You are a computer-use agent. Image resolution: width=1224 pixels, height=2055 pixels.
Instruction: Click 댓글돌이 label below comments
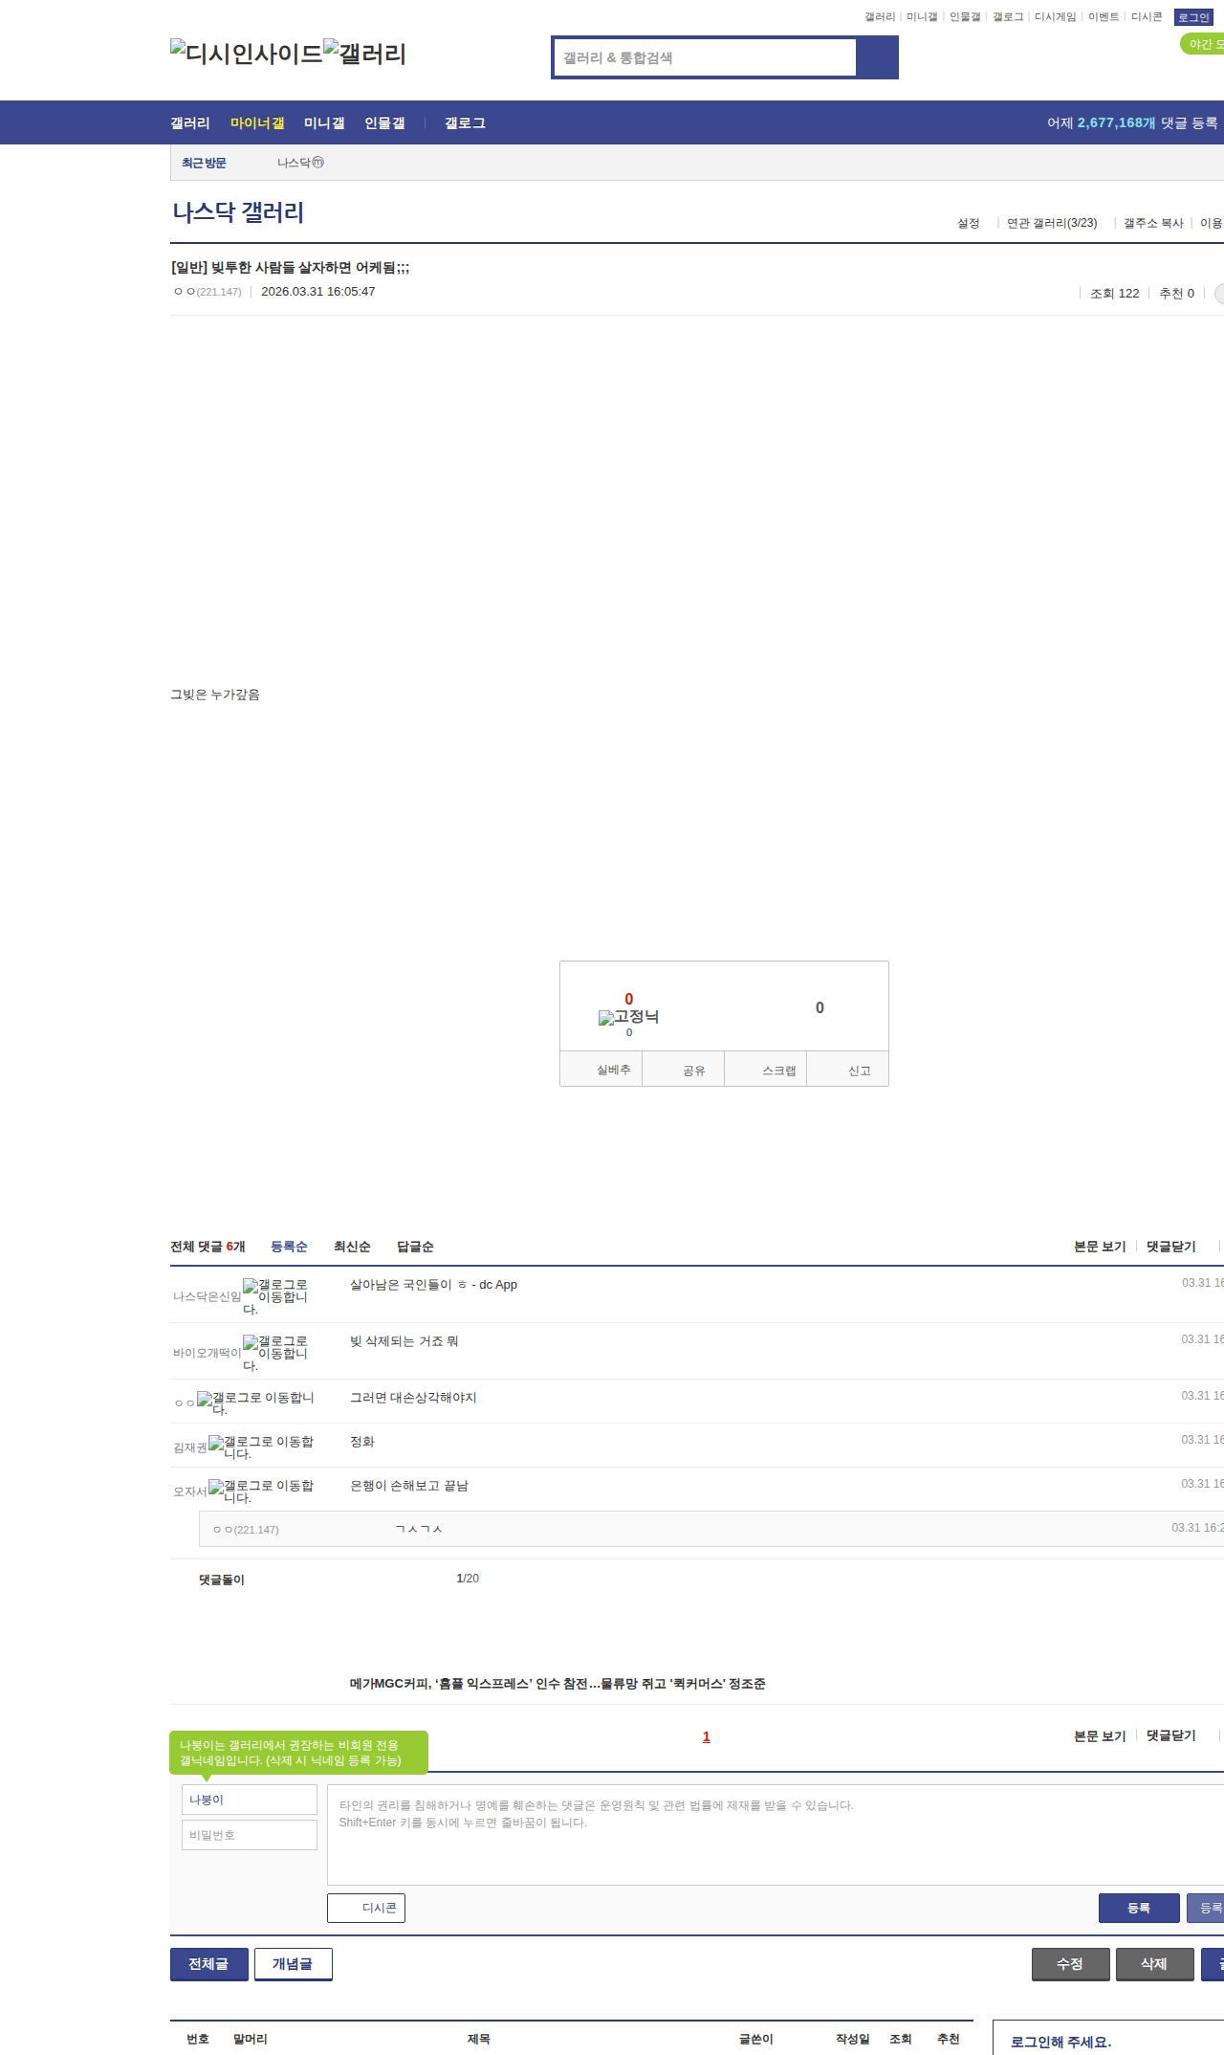click(222, 1580)
